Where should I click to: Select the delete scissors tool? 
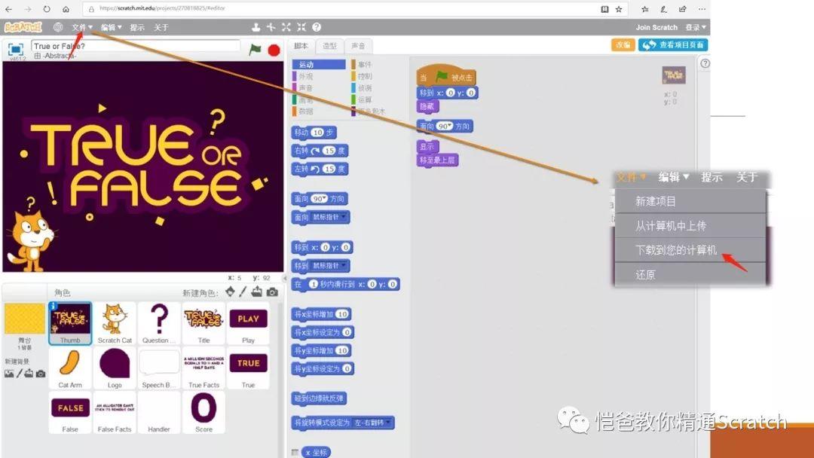(x=271, y=27)
